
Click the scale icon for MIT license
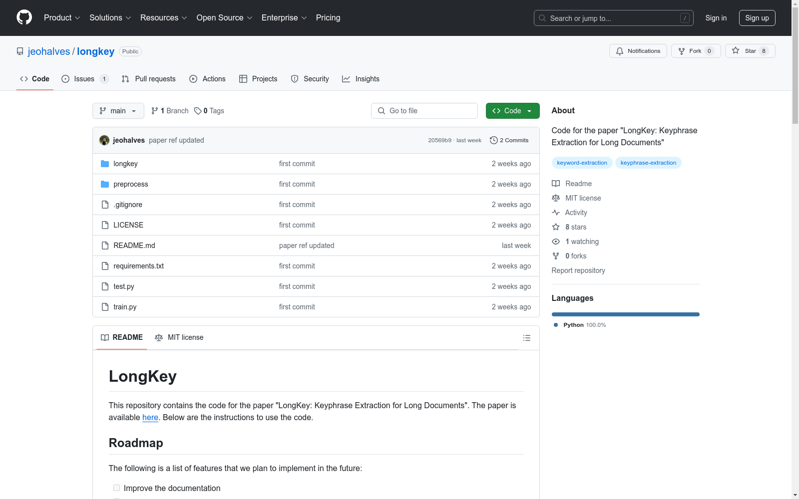[556, 198]
